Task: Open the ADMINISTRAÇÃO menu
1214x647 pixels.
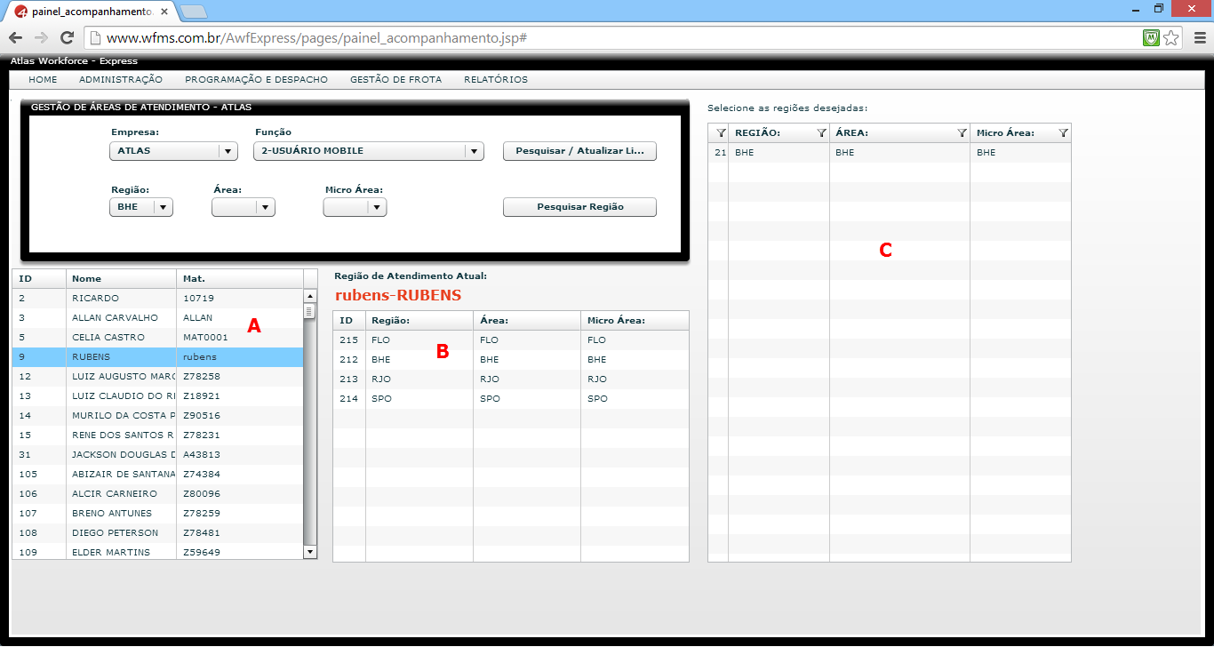Action: tap(121, 80)
